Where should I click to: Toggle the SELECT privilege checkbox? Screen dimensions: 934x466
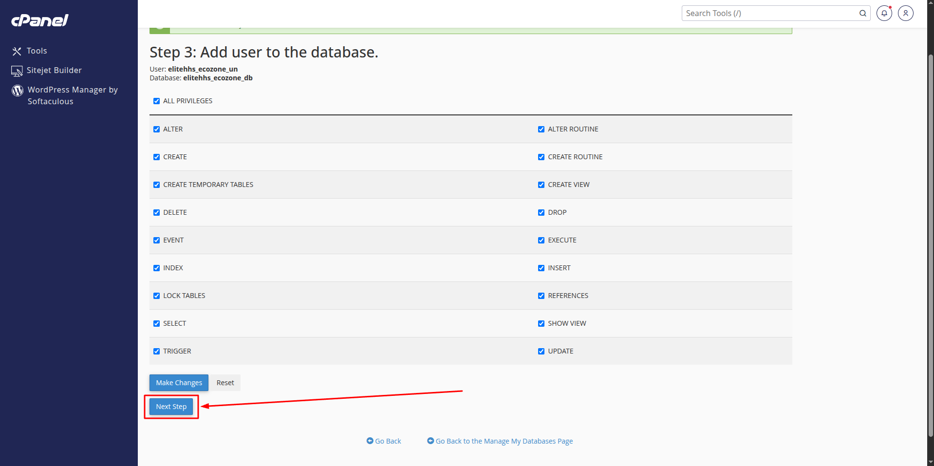(x=156, y=323)
